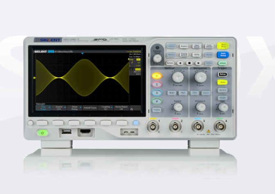The height and width of the screenshot is (194, 275).
Task: Toggle the yellow Run/Stop button
Action: click(x=223, y=46)
